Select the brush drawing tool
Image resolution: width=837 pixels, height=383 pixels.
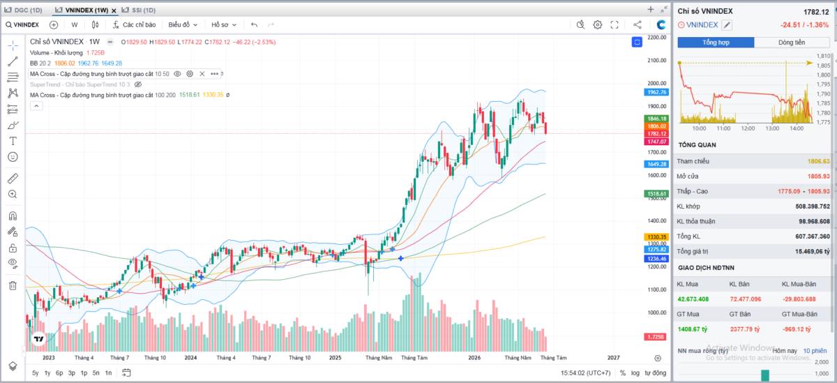point(13,126)
